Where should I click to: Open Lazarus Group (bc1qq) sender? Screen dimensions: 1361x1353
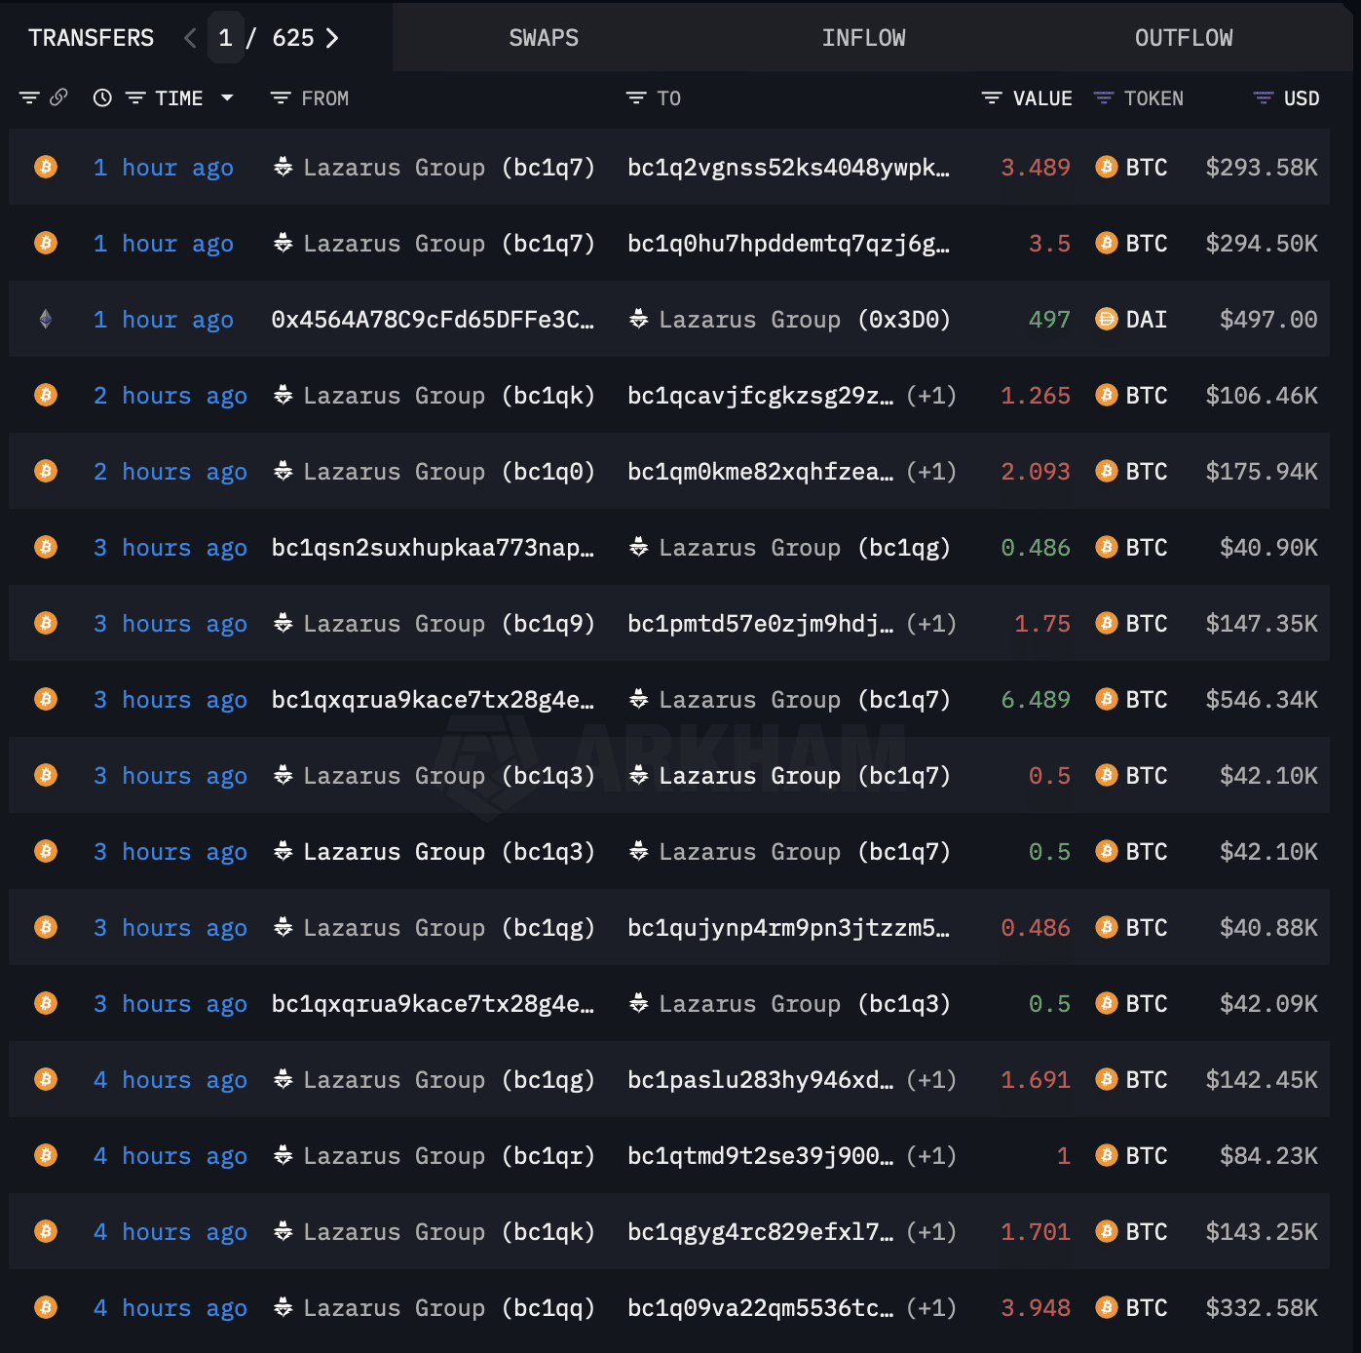pyautogui.click(x=449, y=1308)
